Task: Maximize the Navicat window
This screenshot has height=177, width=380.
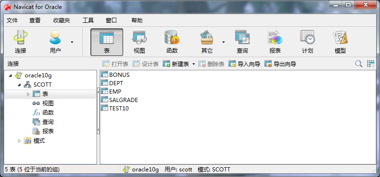Action: [348, 5]
